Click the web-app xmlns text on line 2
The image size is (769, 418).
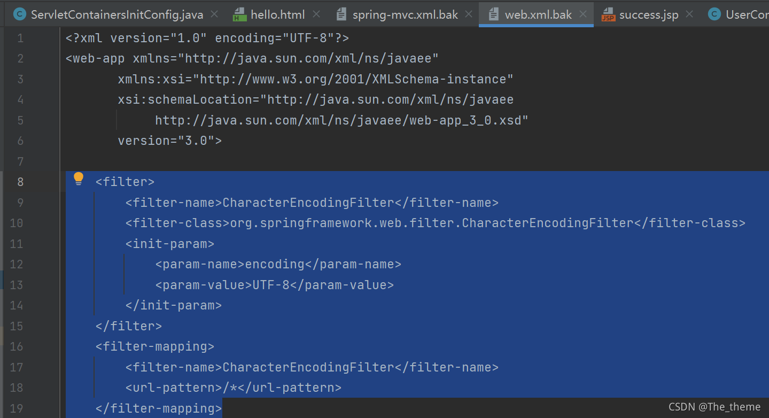coord(252,58)
